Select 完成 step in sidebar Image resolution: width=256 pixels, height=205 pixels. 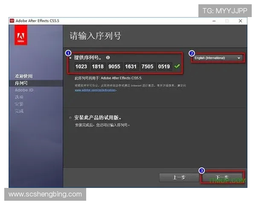19,111
